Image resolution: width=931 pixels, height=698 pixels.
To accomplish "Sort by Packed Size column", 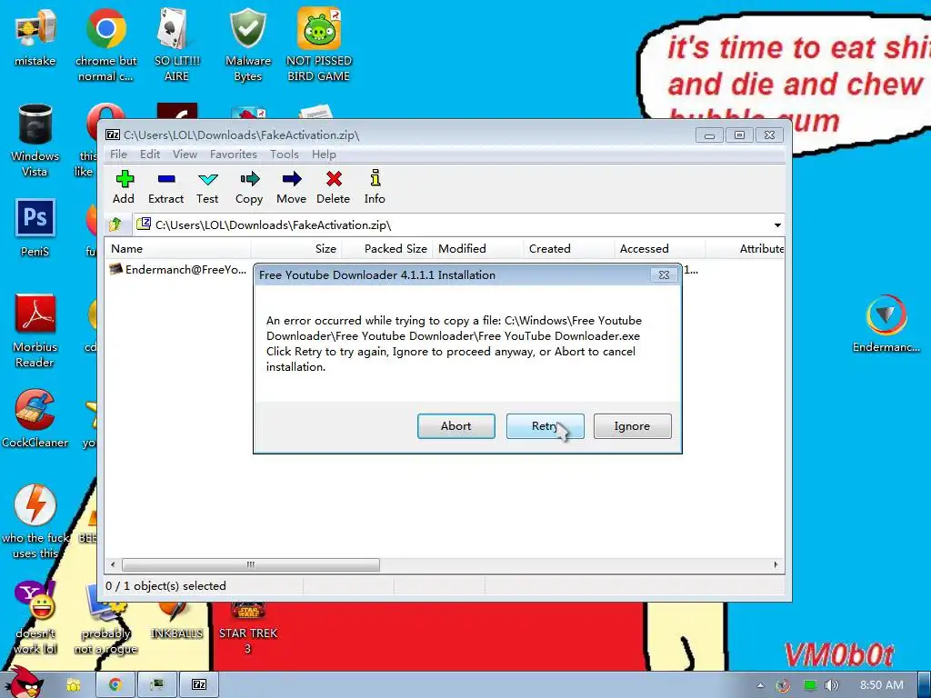I will point(387,249).
